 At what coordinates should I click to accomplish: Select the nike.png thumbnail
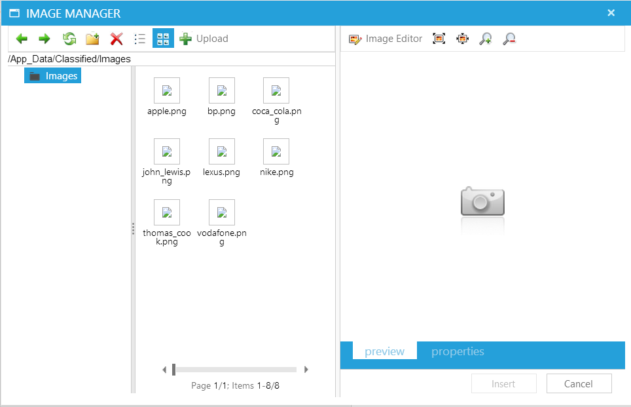coord(276,151)
